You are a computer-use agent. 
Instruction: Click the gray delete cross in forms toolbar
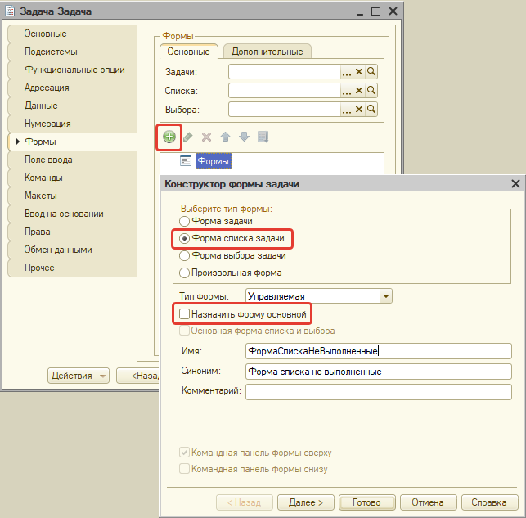point(206,137)
